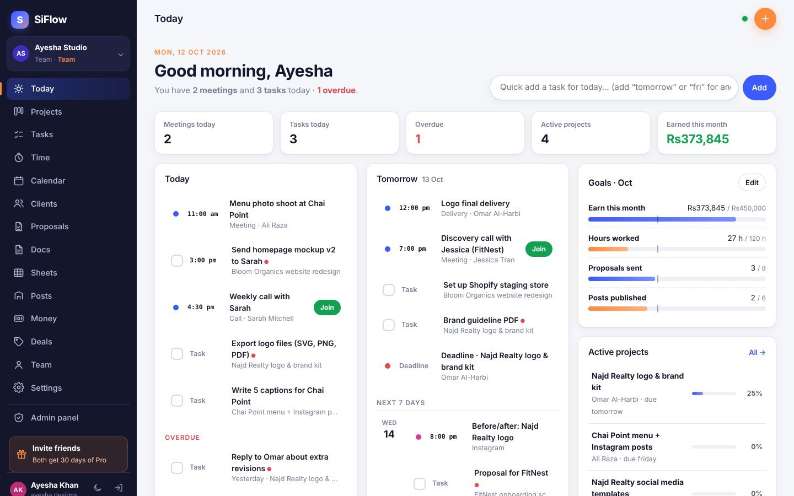Image resolution: width=794 pixels, height=496 pixels.
Task: Open Clients via its people icon
Action: pyautogui.click(x=19, y=204)
